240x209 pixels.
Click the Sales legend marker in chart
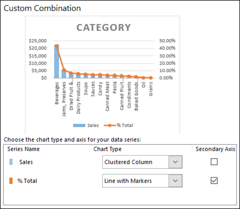79,125
